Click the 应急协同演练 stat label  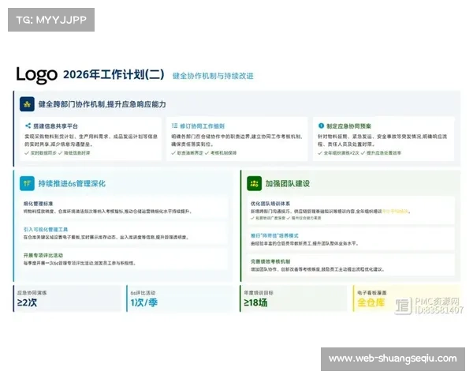tap(32, 293)
